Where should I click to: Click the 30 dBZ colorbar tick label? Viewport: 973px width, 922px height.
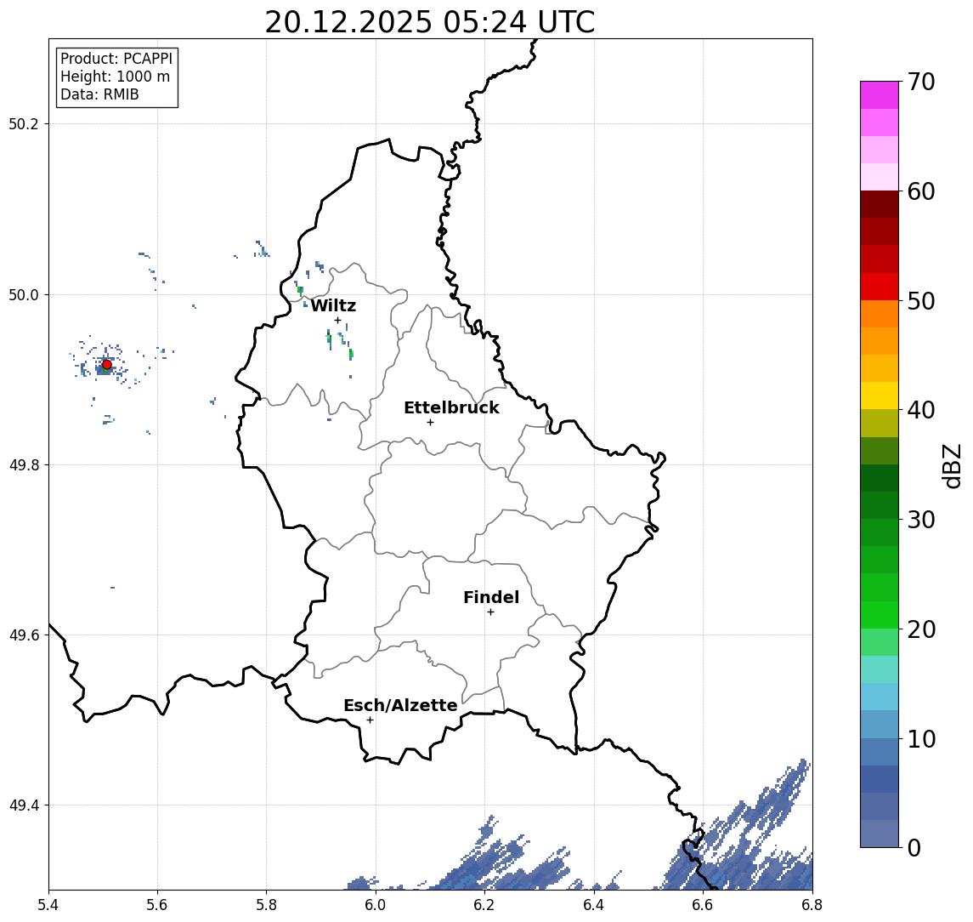pos(921,520)
